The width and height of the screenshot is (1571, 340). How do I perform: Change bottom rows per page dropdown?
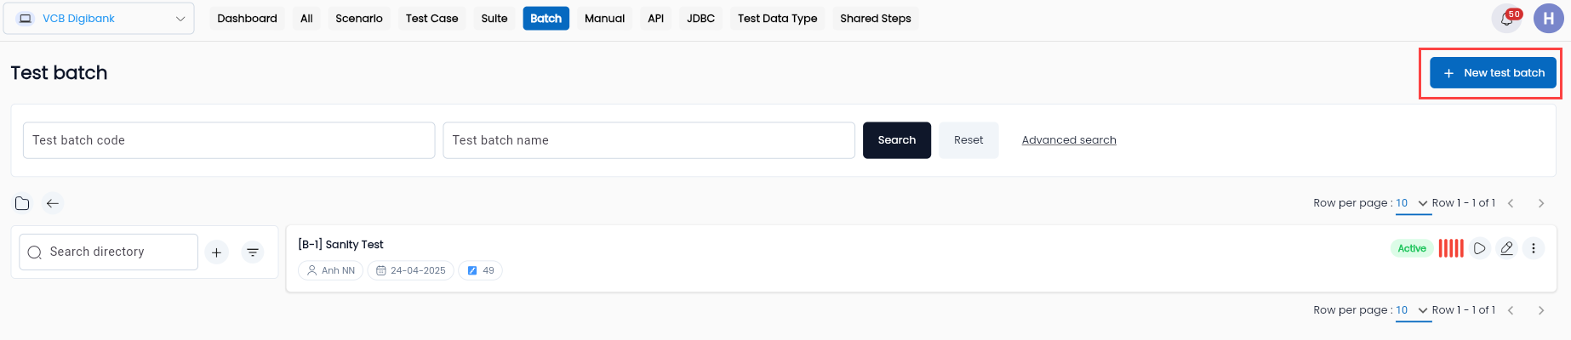1413,311
